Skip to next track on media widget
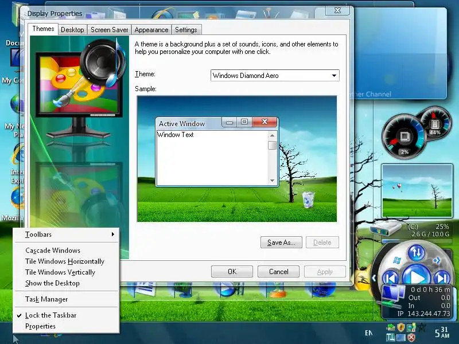Viewport: 459px width, 344px height. pos(442,278)
